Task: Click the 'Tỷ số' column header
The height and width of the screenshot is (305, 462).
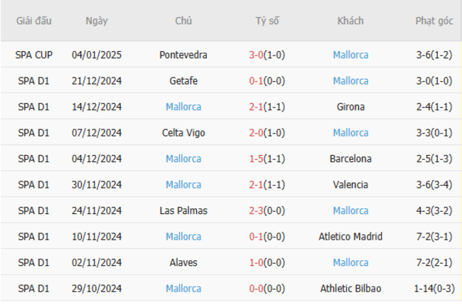Action: click(x=267, y=21)
